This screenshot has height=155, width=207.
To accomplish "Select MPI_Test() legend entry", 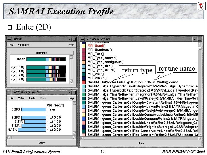I will pos(96,54).
